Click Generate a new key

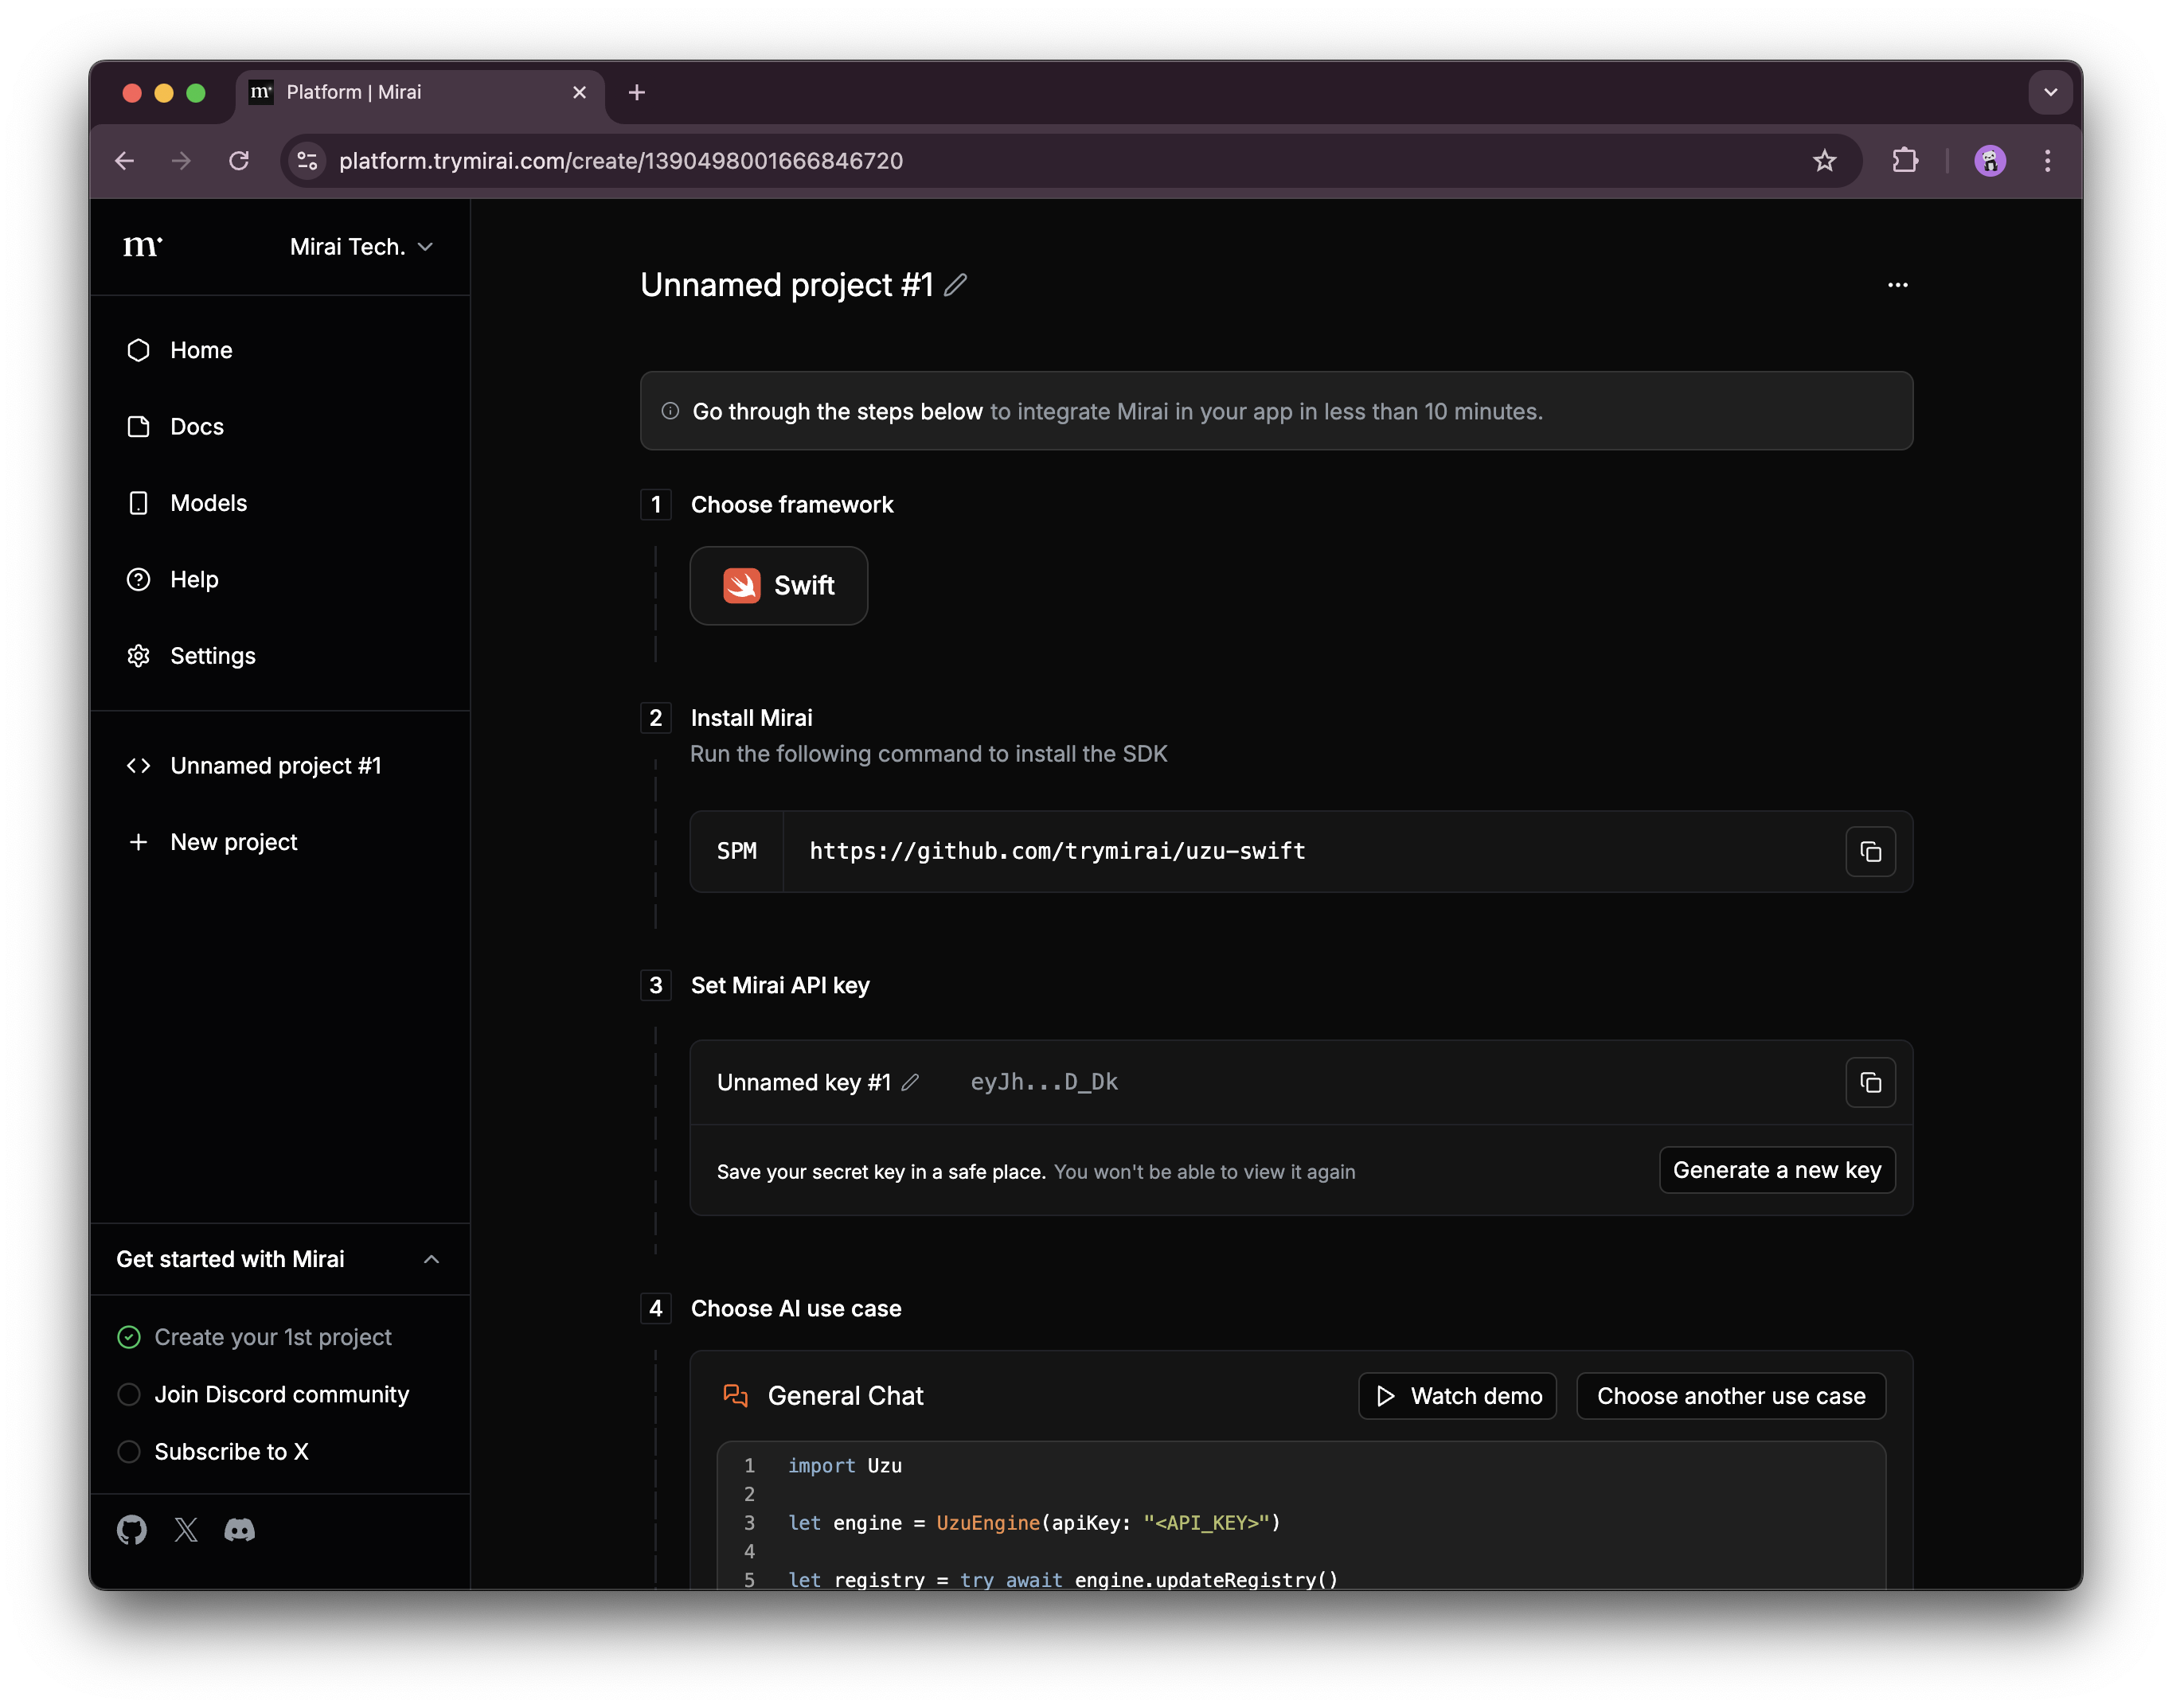point(1777,1170)
